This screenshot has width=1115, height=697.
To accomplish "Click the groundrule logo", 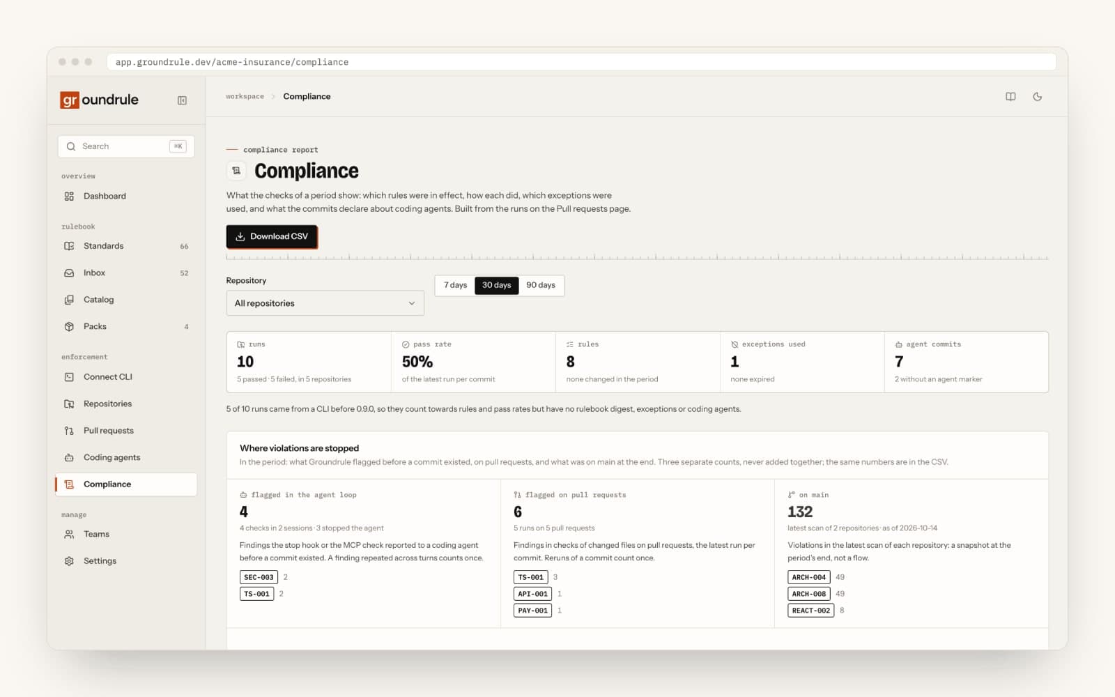I will (x=99, y=100).
